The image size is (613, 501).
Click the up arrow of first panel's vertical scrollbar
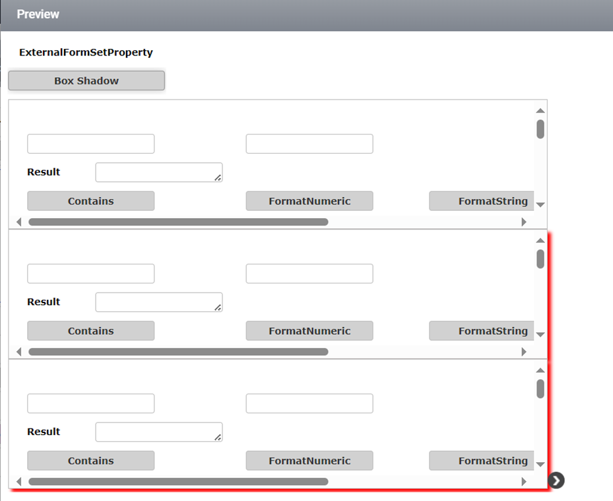coord(540,111)
